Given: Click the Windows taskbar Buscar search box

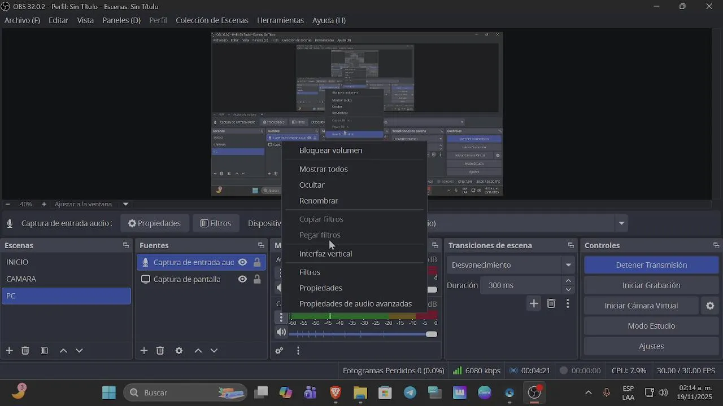Looking at the screenshot, I should (x=186, y=392).
